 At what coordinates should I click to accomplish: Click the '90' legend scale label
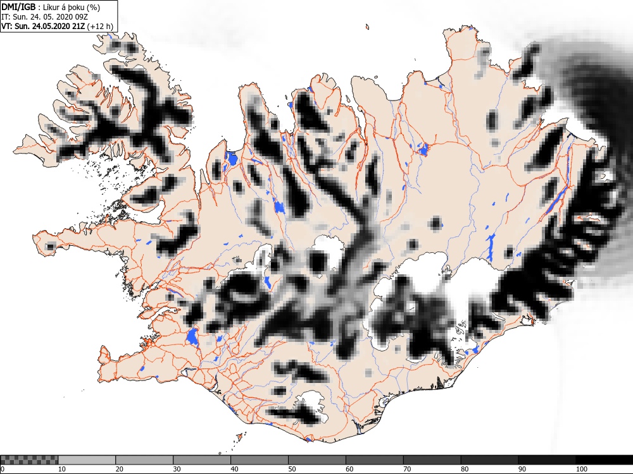[522, 469]
